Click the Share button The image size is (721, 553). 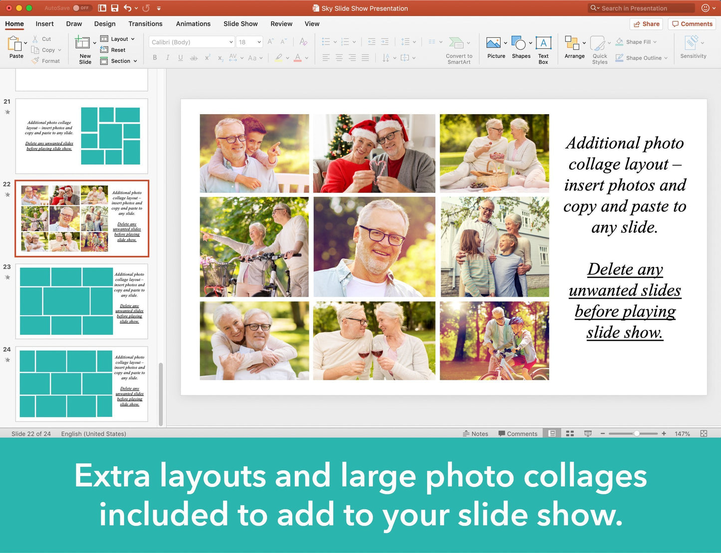click(646, 23)
